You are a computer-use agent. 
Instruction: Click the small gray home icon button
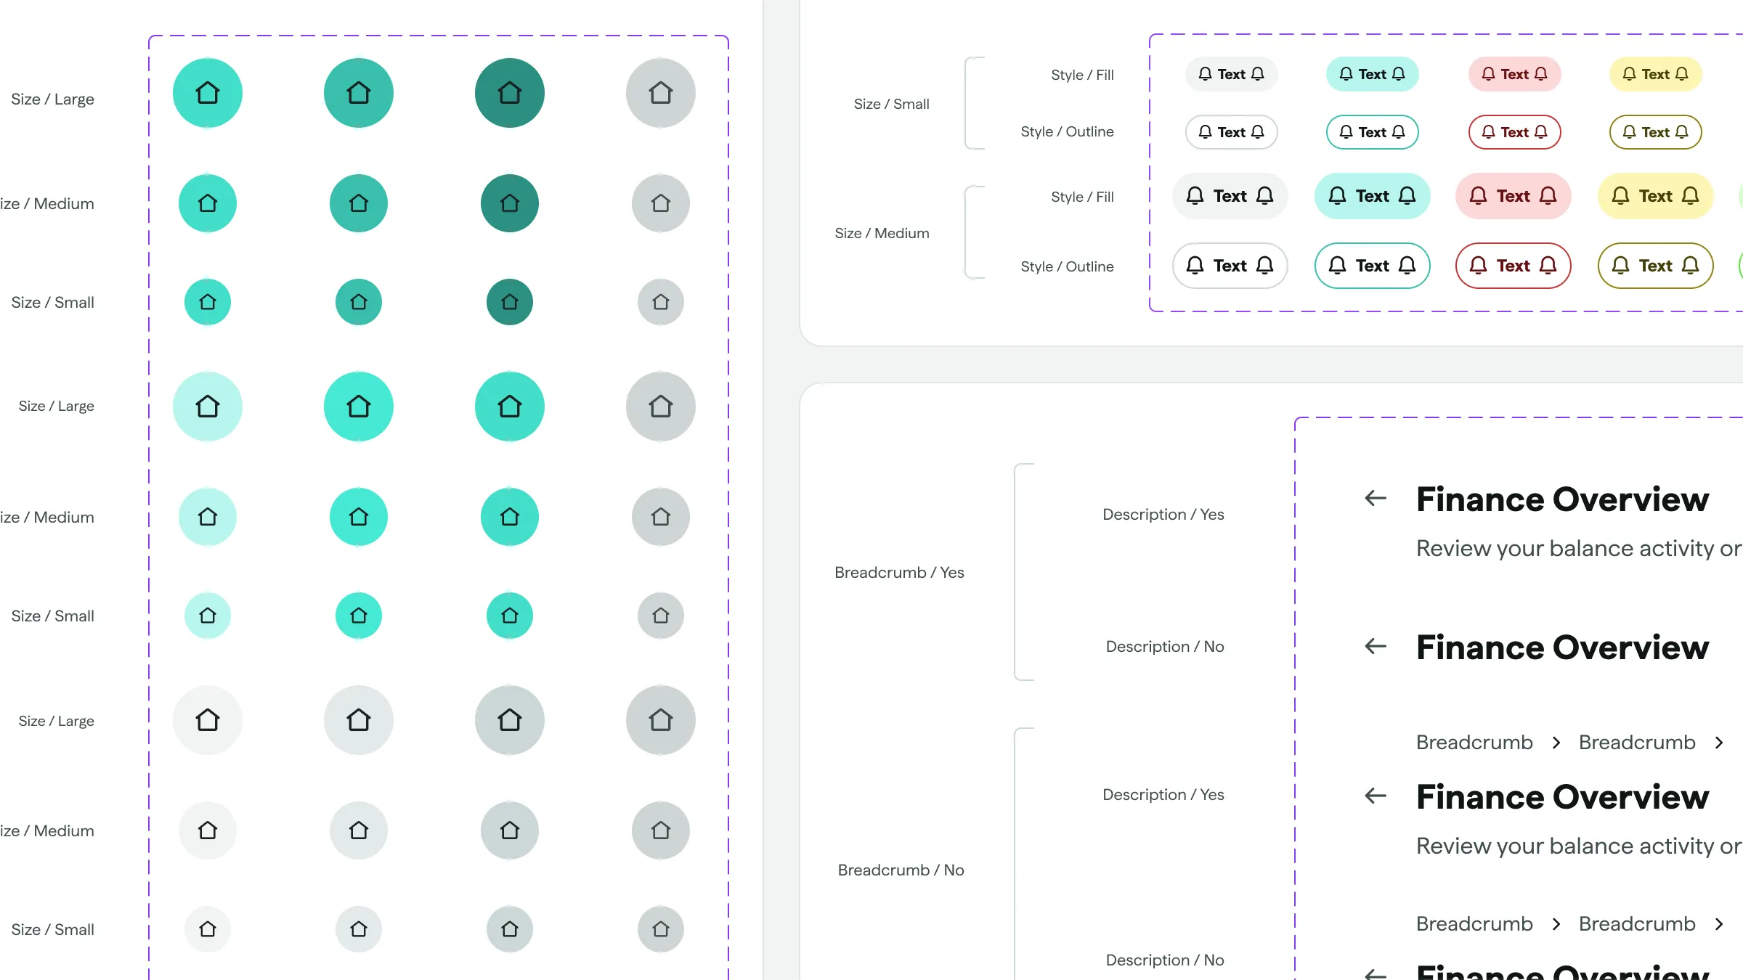pyautogui.click(x=660, y=302)
